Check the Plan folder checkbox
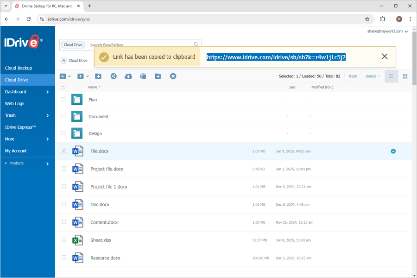Viewport: 417px width, 278px height. point(63,99)
